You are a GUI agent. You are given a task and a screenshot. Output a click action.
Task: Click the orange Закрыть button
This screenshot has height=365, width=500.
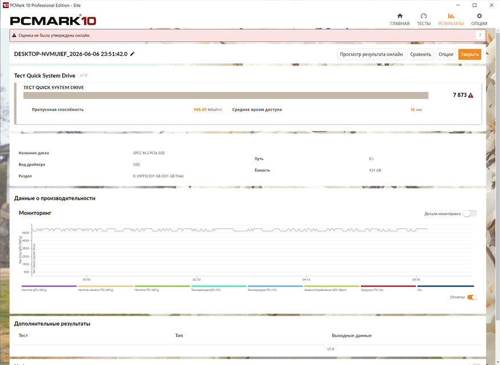(x=469, y=54)
